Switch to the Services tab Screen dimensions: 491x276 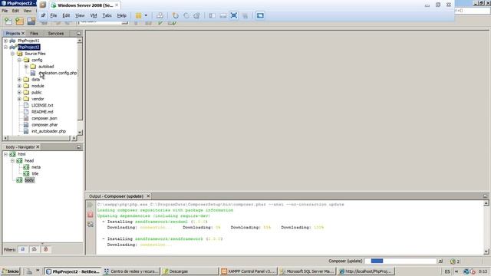(x=56, y=34)
